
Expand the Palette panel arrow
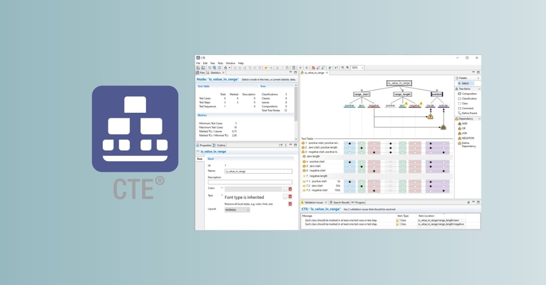(x=478, y=78)
